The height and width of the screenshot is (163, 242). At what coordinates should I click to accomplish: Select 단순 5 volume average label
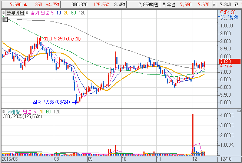pos(29,112)
